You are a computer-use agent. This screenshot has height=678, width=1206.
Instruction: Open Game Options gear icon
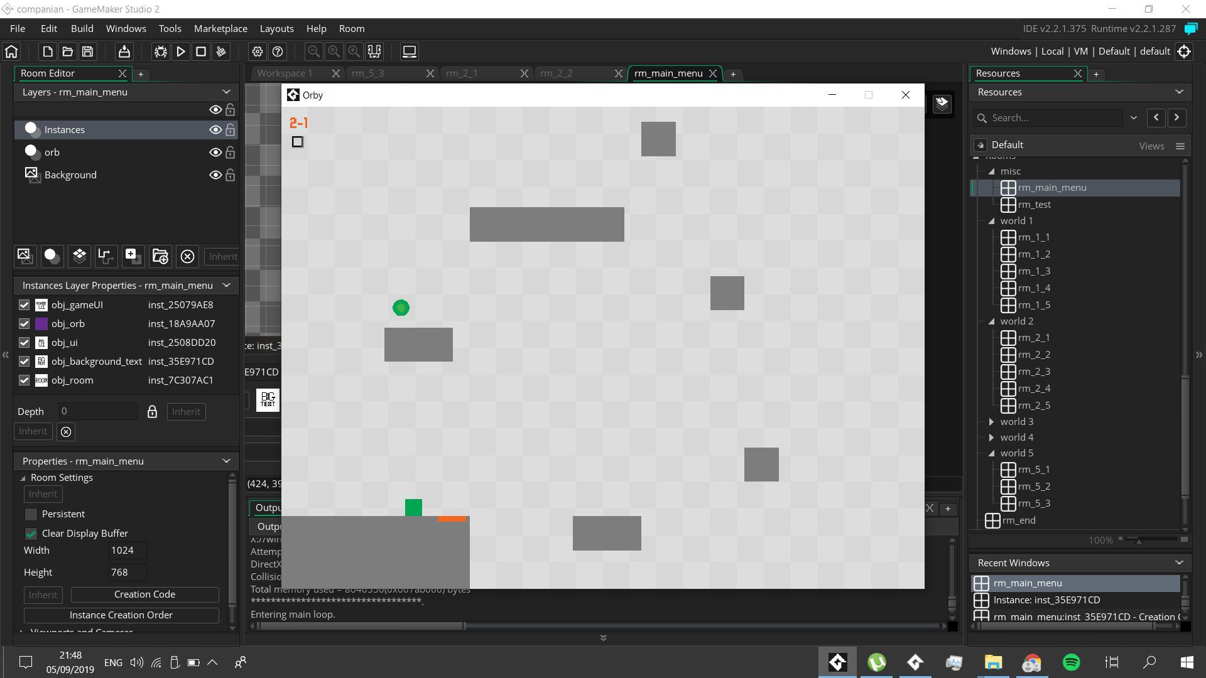258,51
